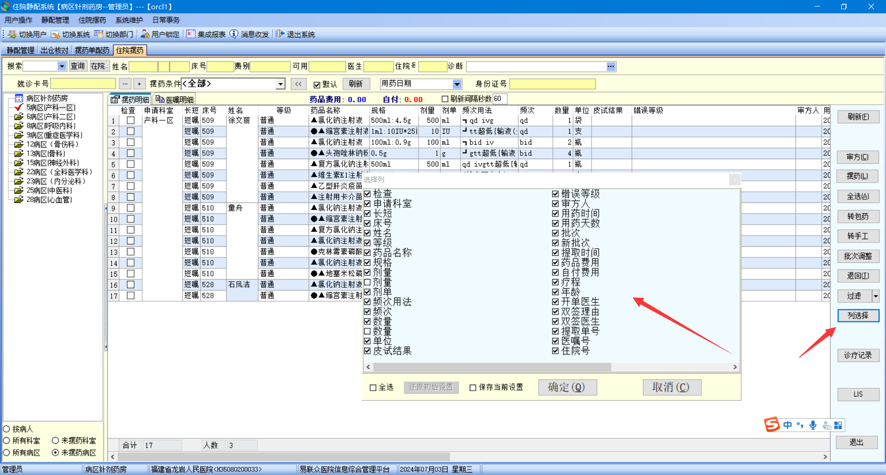Switch to the 出仓核对 tab
The image size is (886, 475).
click(54, 50)
